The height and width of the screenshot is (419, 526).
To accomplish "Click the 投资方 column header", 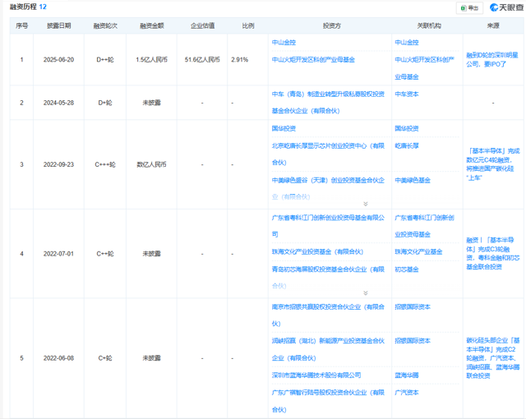I will coord(331,25).
